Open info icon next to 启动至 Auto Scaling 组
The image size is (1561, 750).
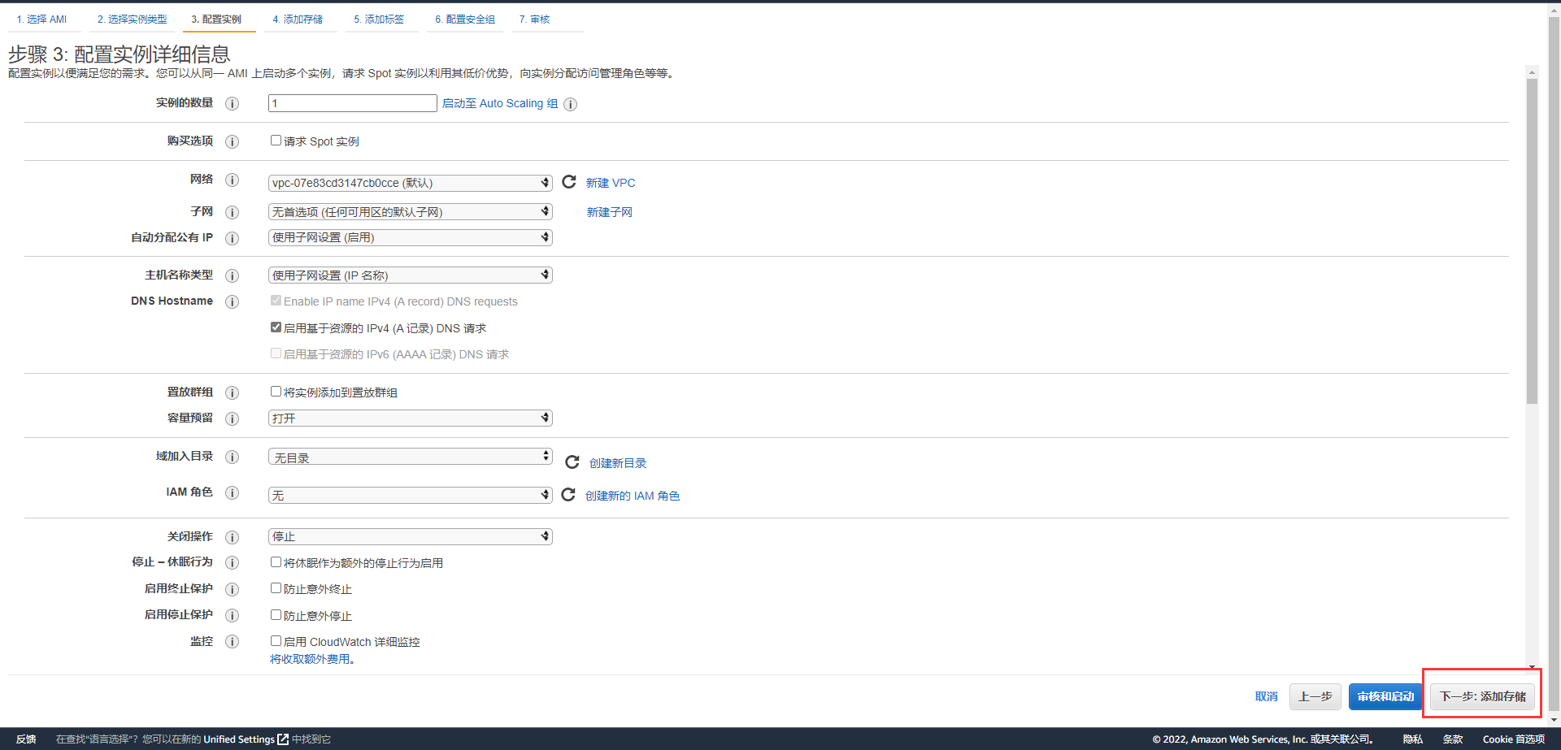[571, 104]
